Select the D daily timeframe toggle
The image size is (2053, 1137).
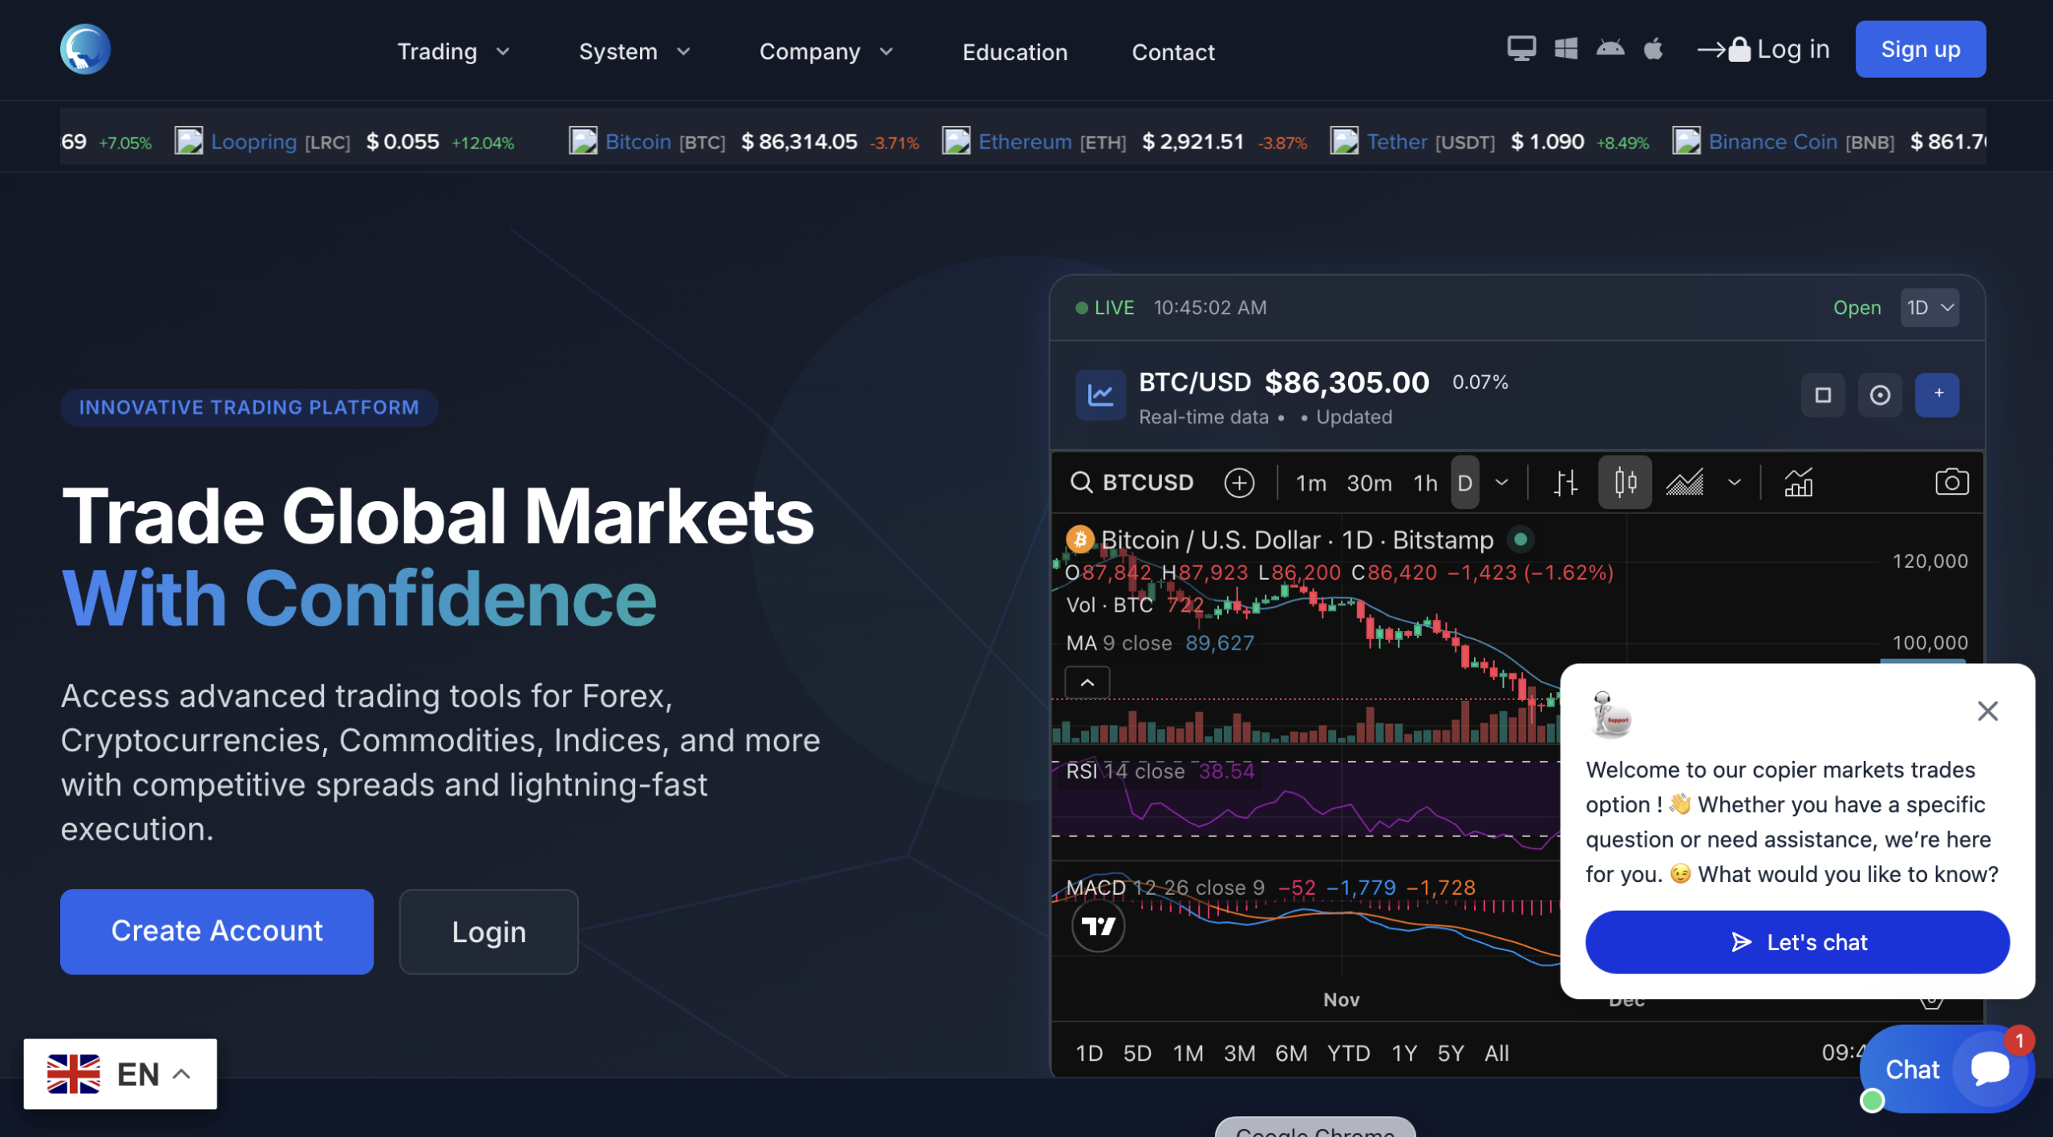1464,482
